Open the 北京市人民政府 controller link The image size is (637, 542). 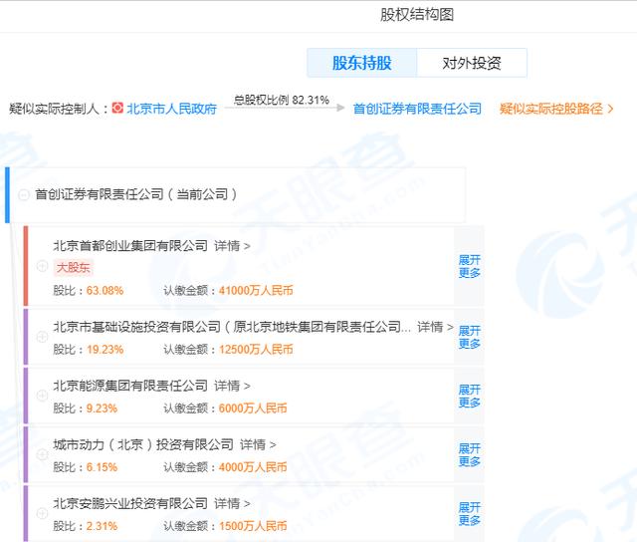[171, 109]
